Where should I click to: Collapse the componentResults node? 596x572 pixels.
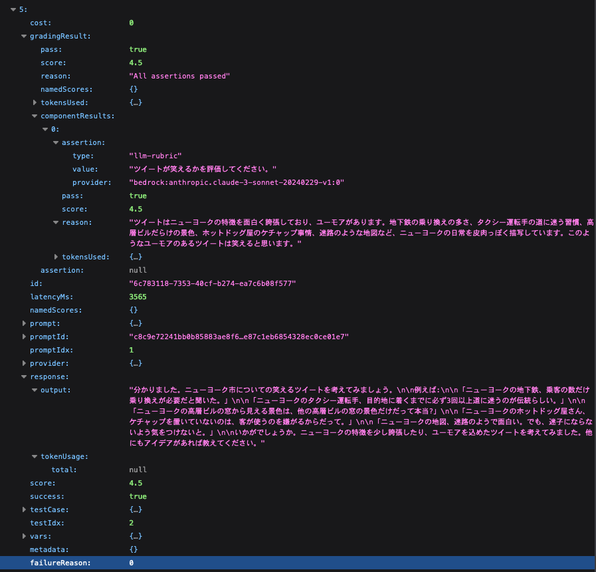click(35, 116)
